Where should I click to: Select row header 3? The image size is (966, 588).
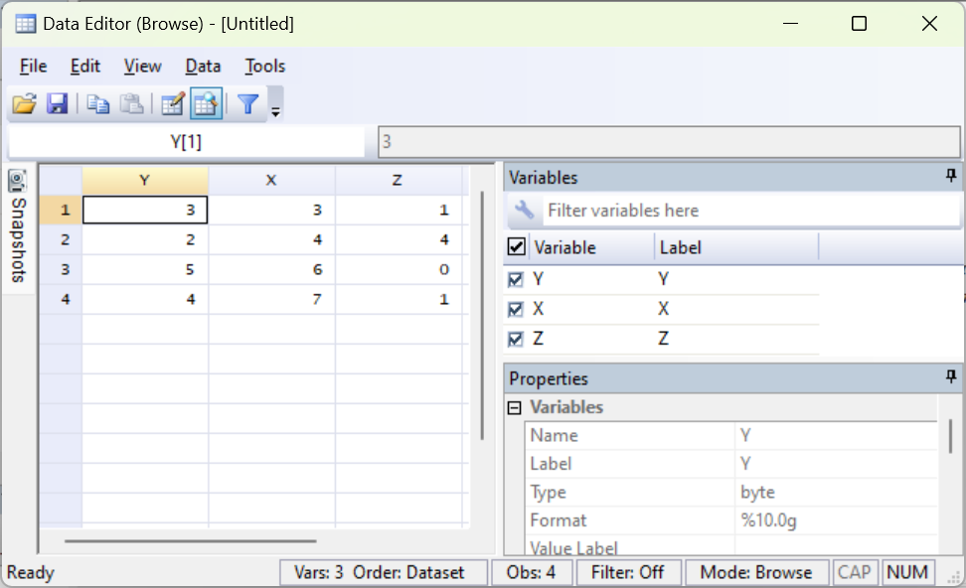[x=61, y=269]
